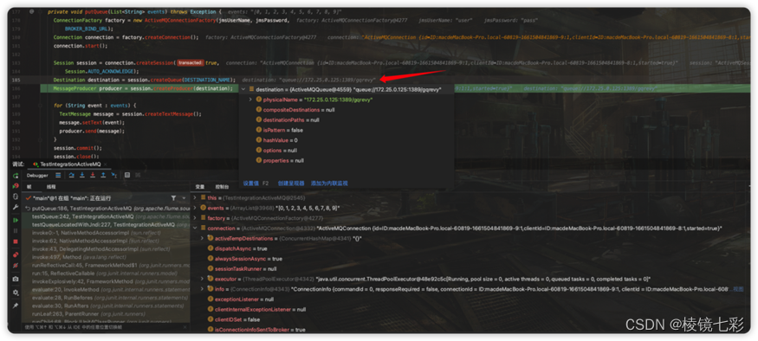Select frame invoke:497 Method

coord(106,257)
